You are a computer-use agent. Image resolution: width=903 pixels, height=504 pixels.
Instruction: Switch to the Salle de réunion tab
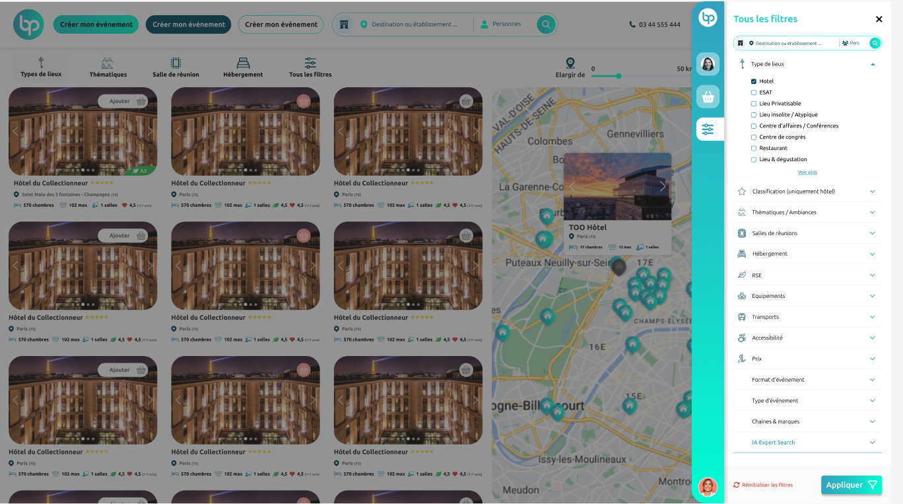(x=176, y=67)
